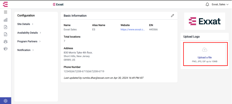Open the hamburger menu in the sidebar
232x104 pixels.
click(5, 12)
